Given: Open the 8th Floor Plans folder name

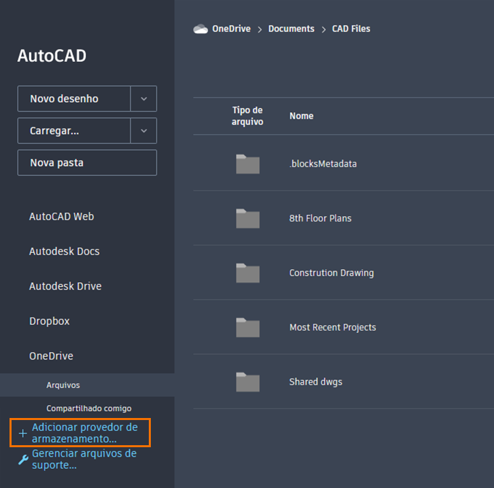Looking at the screenshot, I should (x=321, y=218).
